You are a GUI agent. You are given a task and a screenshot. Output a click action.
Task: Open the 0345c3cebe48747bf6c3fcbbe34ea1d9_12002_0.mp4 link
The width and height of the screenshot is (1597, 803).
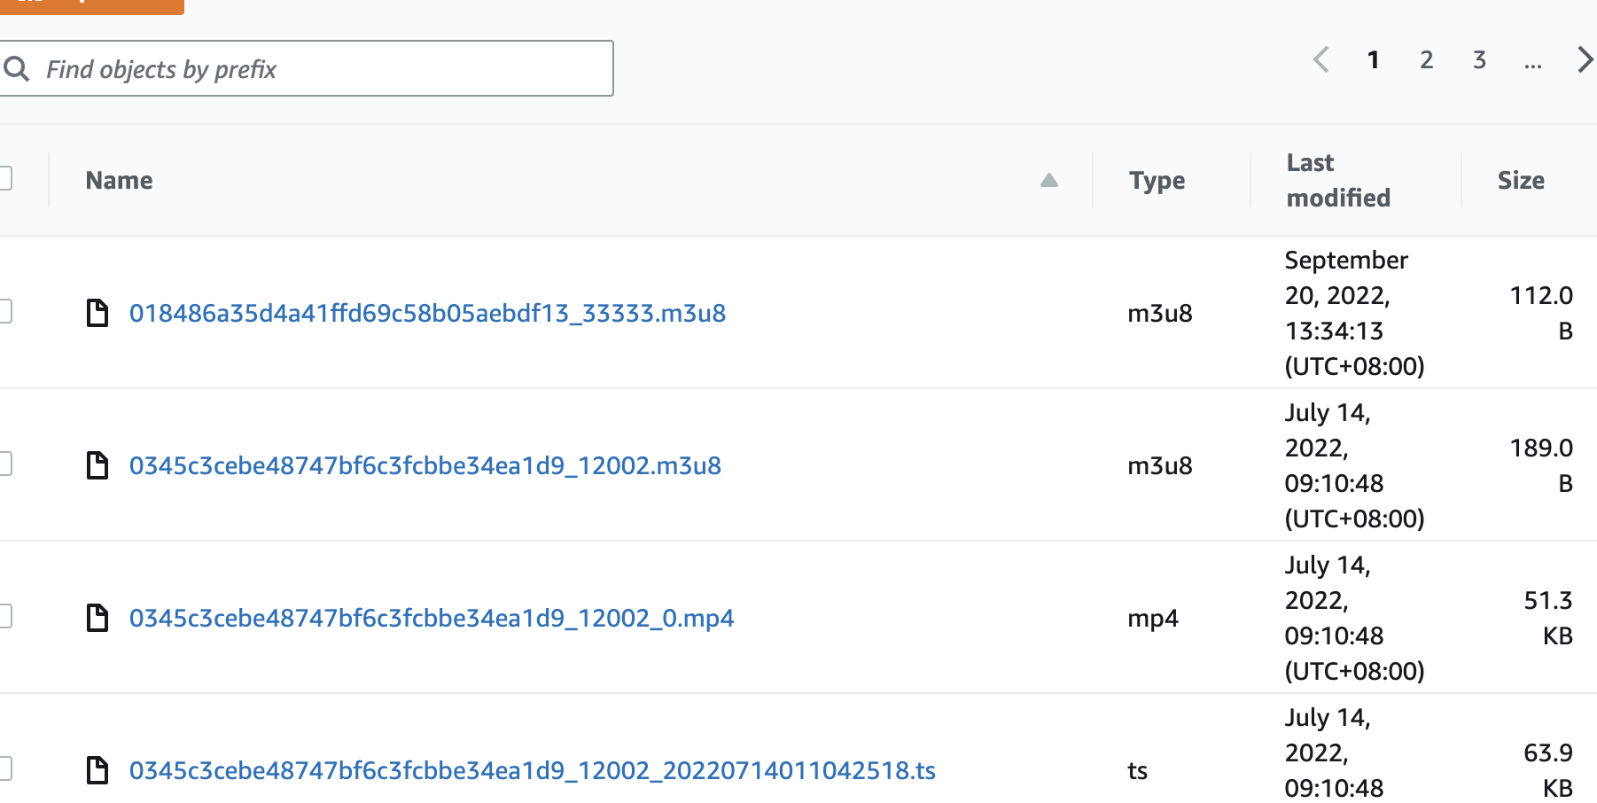tap(431, 619)
